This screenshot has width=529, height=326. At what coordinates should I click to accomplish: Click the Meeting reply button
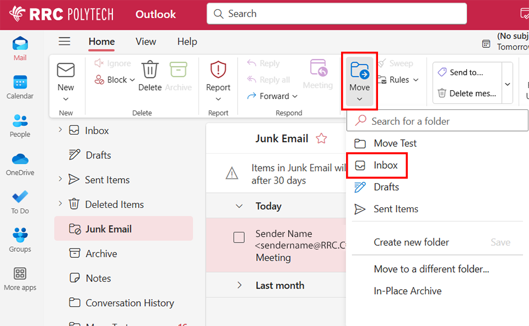tap(318, 74)
